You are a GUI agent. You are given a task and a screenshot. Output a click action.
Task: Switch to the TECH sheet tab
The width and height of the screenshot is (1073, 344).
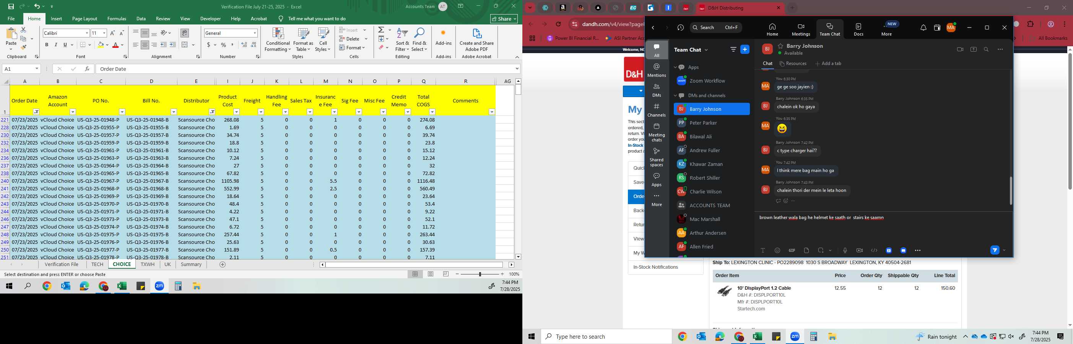[97, 264]
